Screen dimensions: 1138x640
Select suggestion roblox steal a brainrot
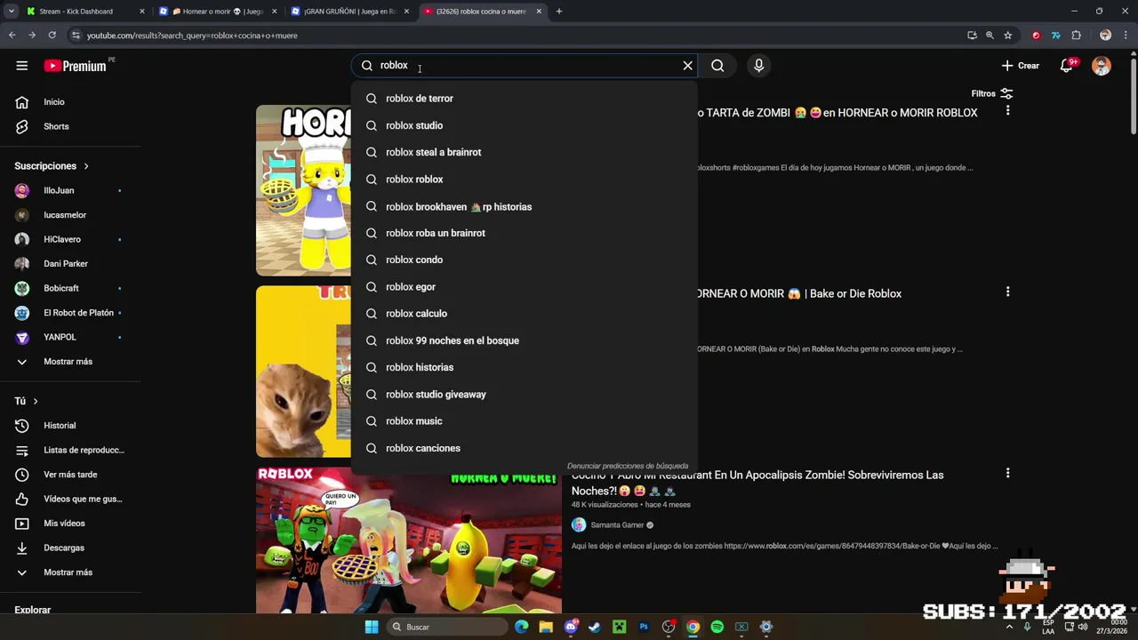pyautogui.click(x=525, y=152)
